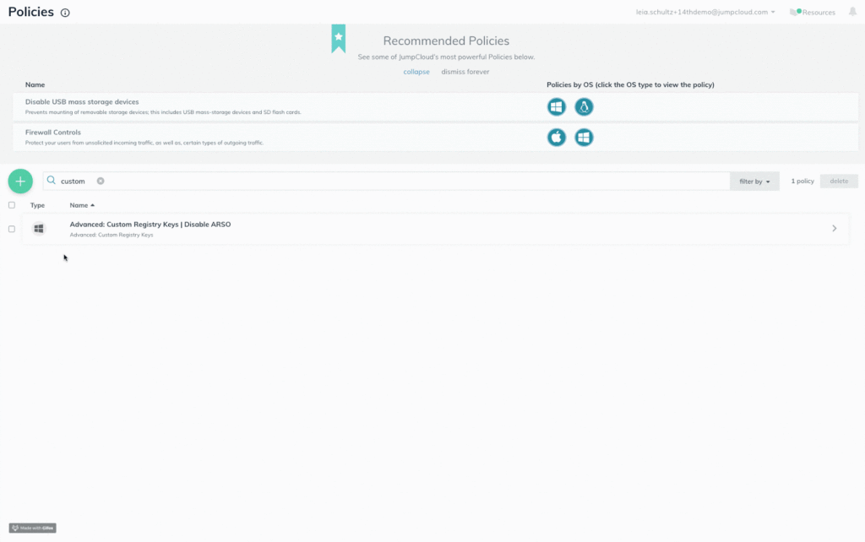Clear the search text with the x icon
865x542 pixels.
pos(101,181)
